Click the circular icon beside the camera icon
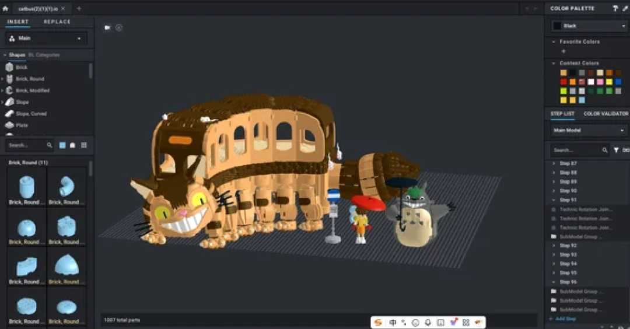The width and height of the screenshot is (630, 329). [x=118, y=28]
